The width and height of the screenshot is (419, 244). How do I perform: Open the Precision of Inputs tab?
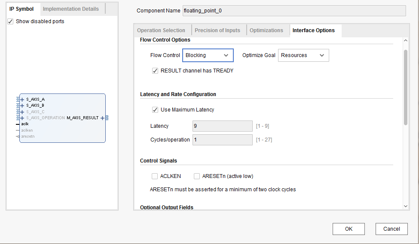click(x=217, y=30)
